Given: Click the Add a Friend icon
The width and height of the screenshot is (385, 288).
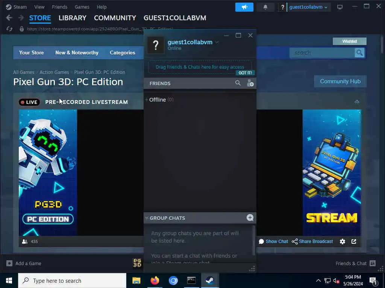Looking at the screenshot, I should (250, 83).
